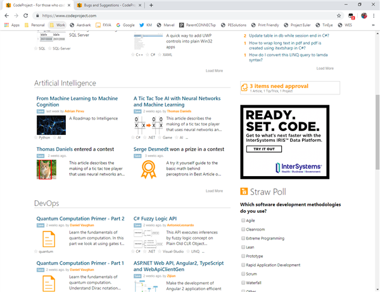
Task: Check the Extreme Programming poll option
Action: [243, 238]
